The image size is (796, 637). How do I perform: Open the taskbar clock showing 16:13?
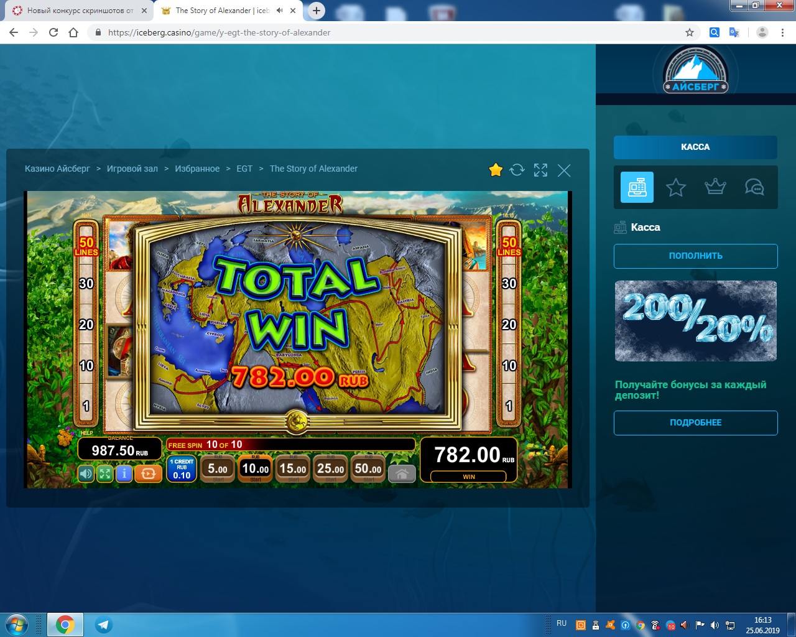click(x=763, y=625)
